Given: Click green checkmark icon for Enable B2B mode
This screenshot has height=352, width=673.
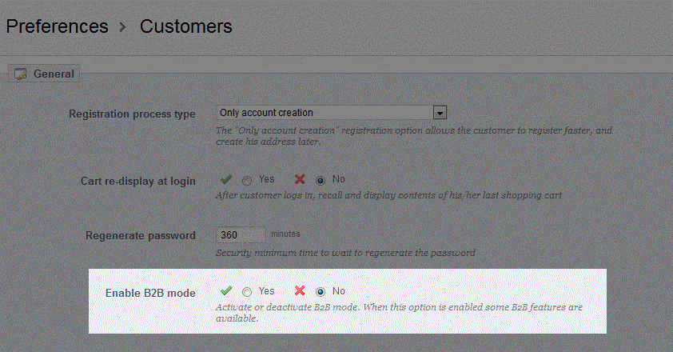Looking at the screenshot, I should click(x=226, y=291).
